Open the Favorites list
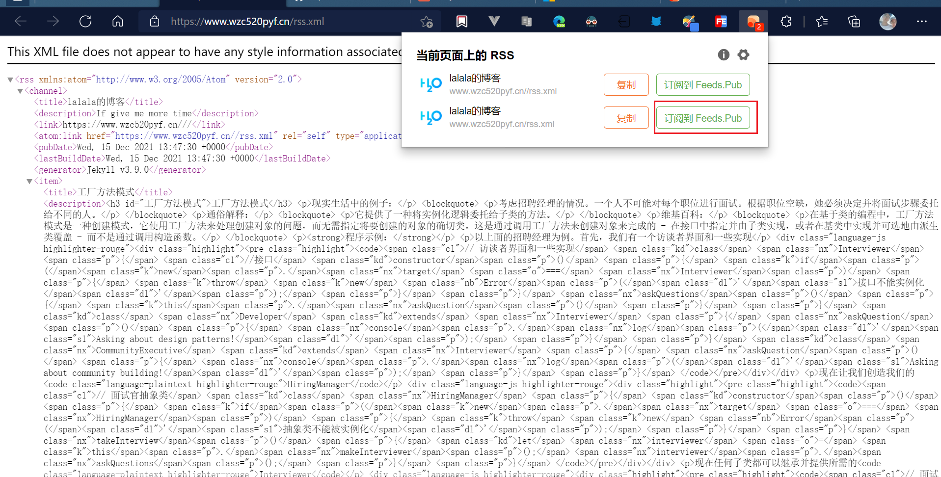Image resolution: width=941 pixels, height=477 pixels. pos(822,22)
